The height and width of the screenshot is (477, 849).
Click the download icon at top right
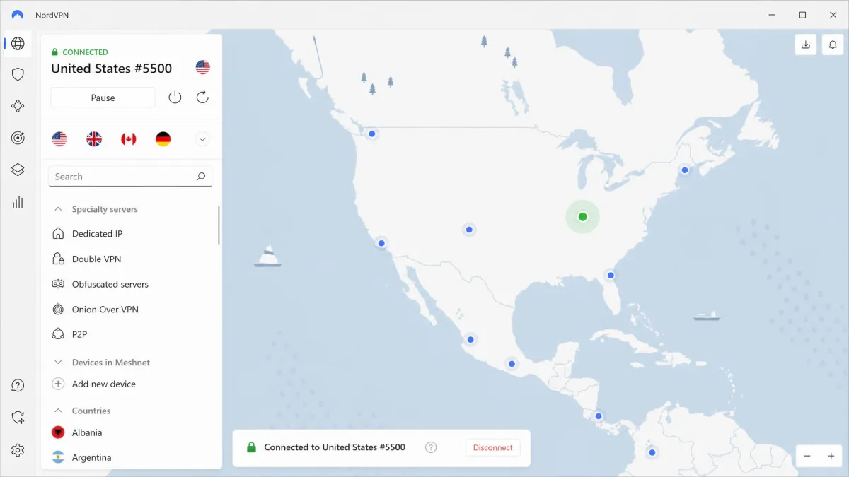805,45
